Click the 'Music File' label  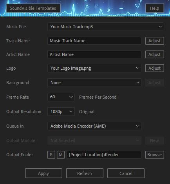click(16, 27)
